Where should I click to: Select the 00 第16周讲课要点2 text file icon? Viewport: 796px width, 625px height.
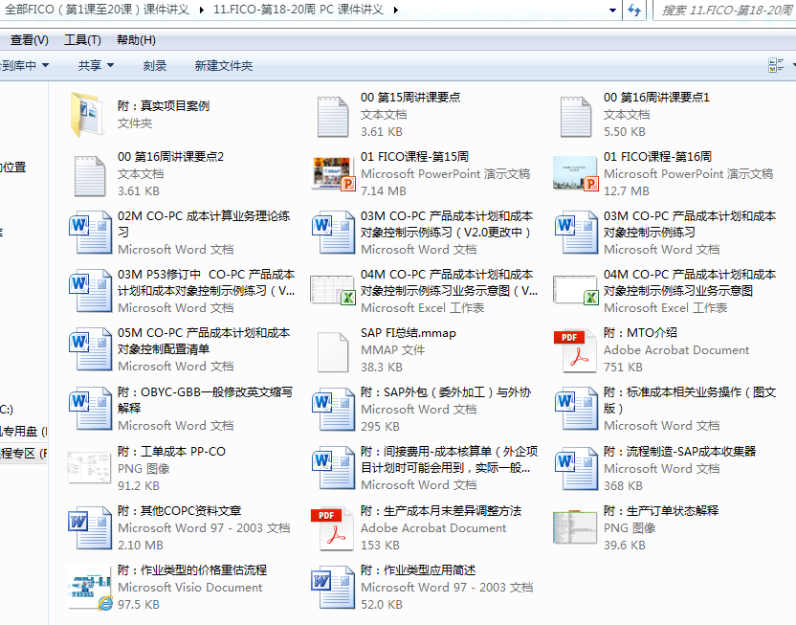pyautogui.click(x=90, y=176)
